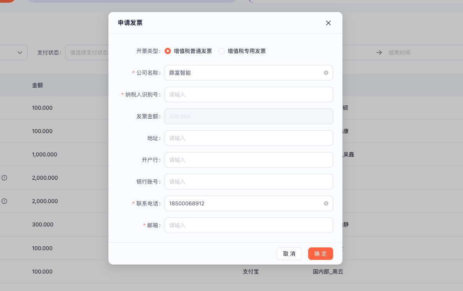Click the disabled 发票金额 field showing 300.000

(248, 116)
